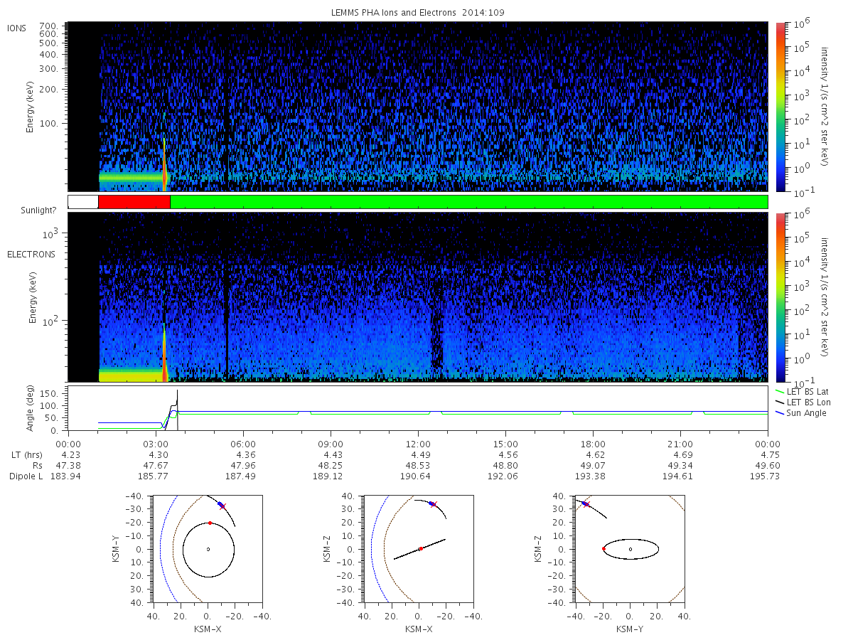
Task: Click the green Sunlight bar segment
Action: 469,202
